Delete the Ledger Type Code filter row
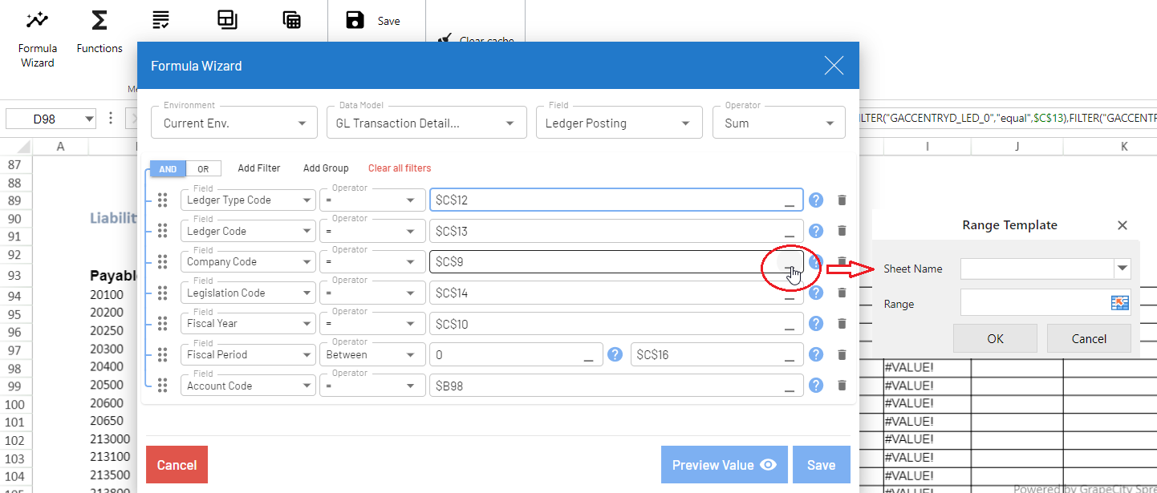 842,200
